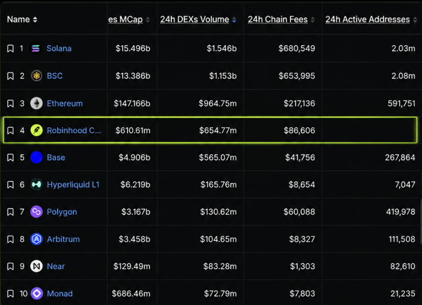Bookmark the Solana row
This screenshot has width=422, height=305.
click(11, 49)
